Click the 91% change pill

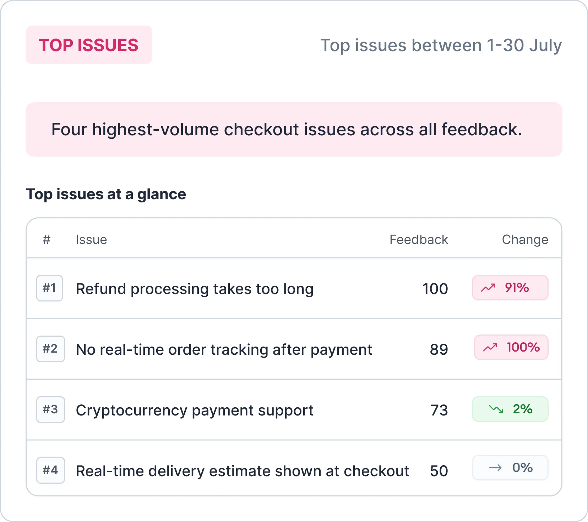(x=510, y=288)
